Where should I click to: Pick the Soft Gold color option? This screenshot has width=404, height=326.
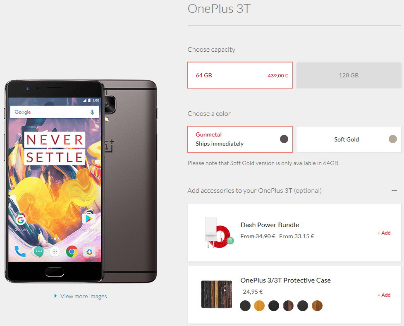(349, 139)
